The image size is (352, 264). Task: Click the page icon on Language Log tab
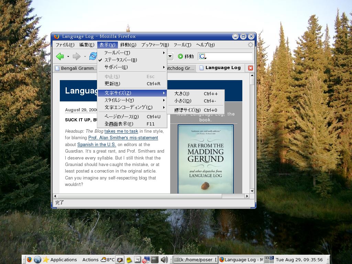(201, 68)
